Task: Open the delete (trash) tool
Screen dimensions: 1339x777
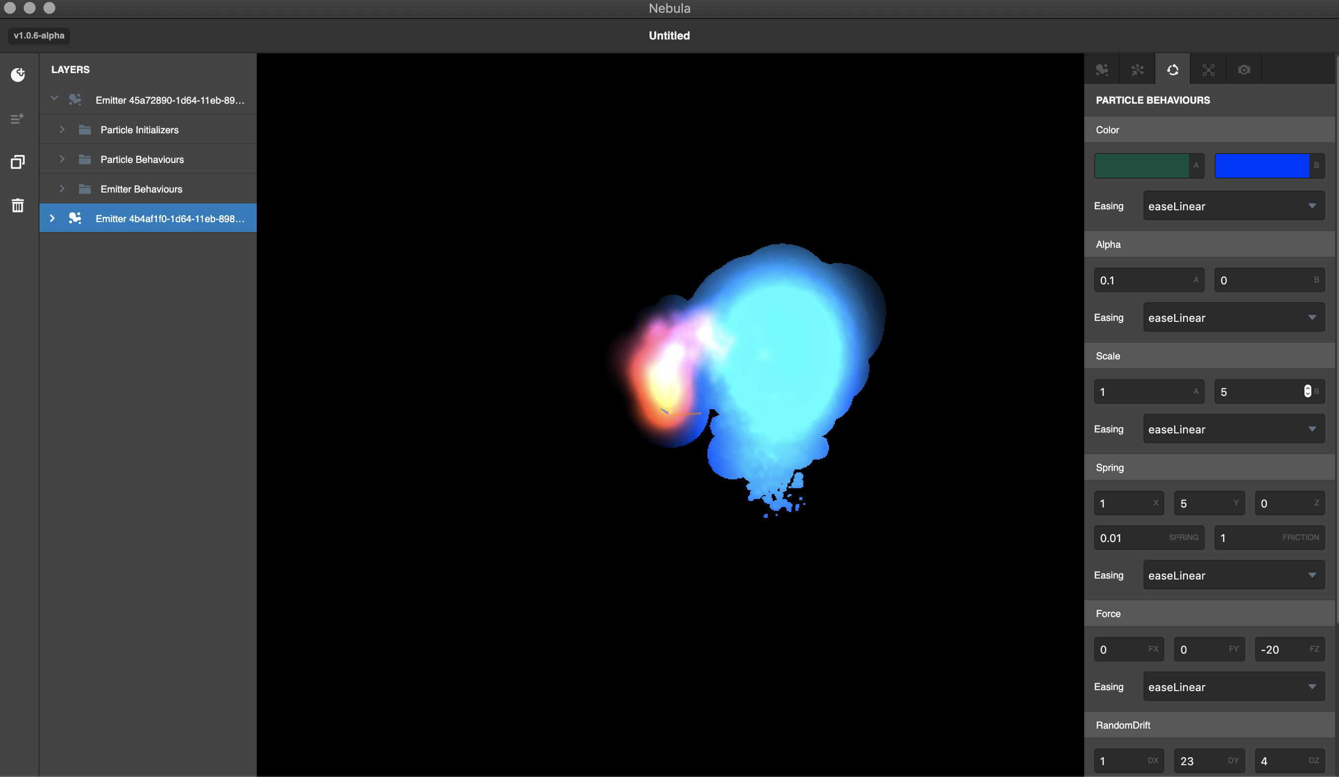Action: point(18,205)
